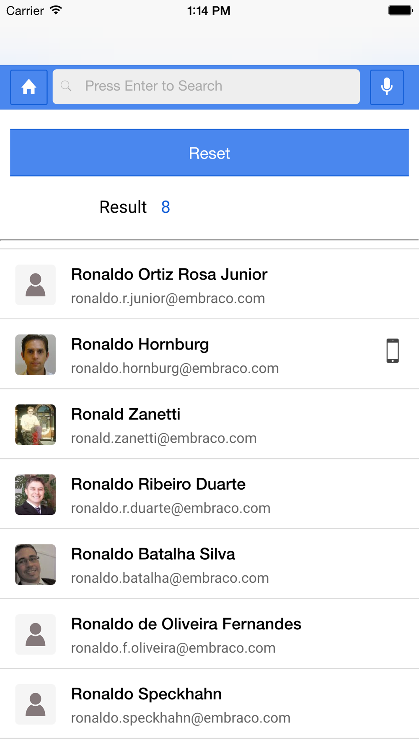Tap the result count number 8
Screen dimensions: 419x746
(166, 207)
